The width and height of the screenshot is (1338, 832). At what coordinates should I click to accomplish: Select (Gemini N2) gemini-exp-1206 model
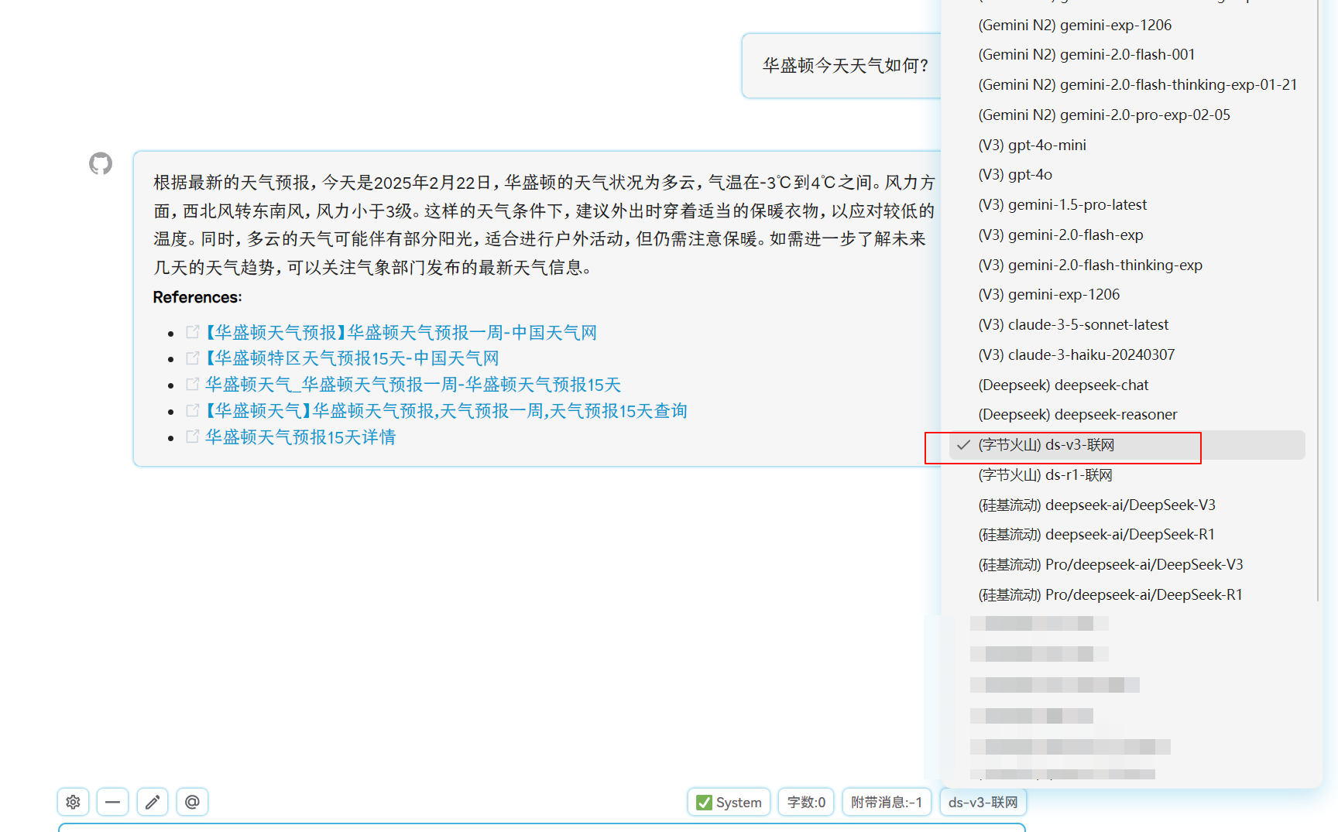click(x=1127, y=25)
